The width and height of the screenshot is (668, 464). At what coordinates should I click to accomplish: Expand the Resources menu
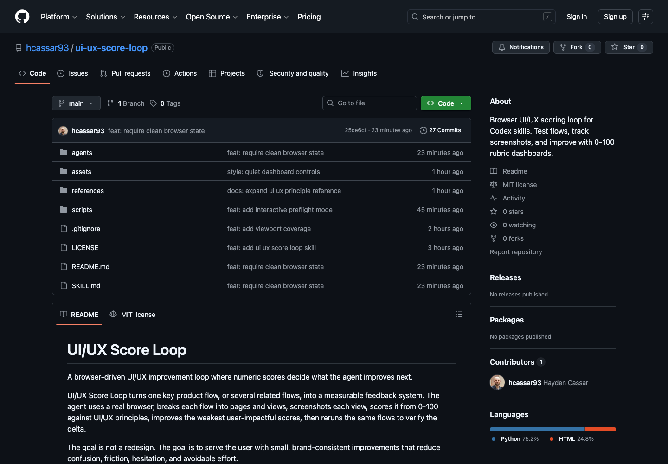tap(155, 17)
